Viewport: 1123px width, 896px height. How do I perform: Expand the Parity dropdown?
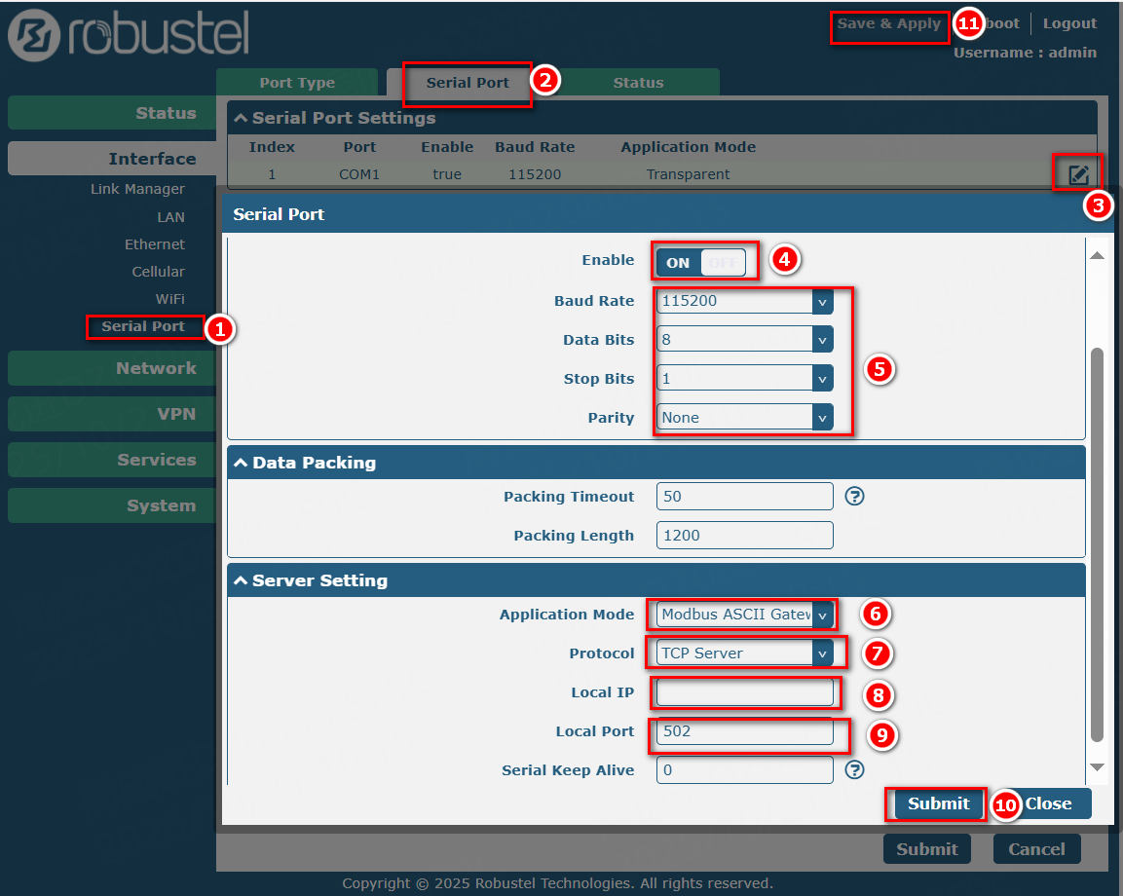[x=744, y=418]
